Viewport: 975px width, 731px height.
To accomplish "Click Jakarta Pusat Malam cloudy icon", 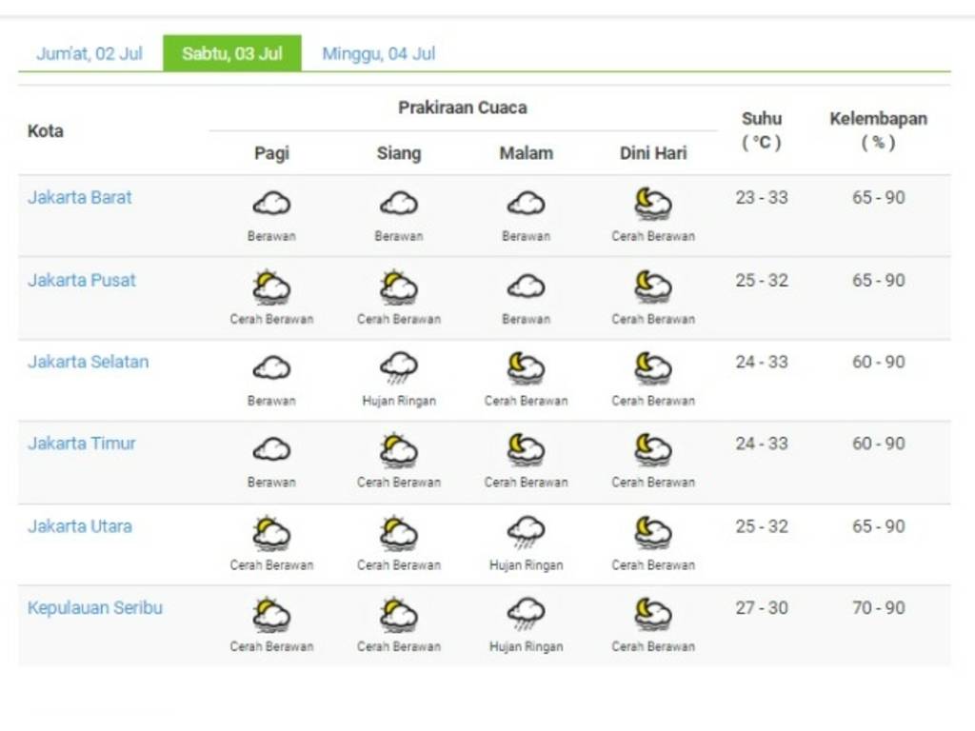I will coord(526,286).
